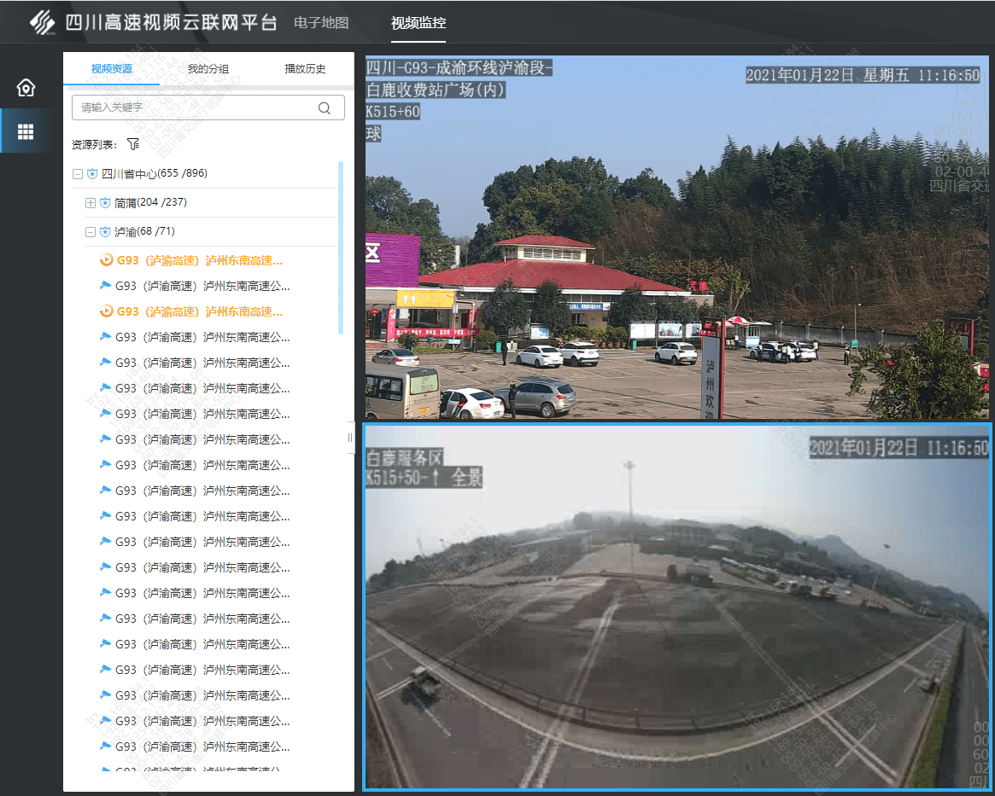Click the shield icon next to 简蒲
995x796 pixels.
105,203
